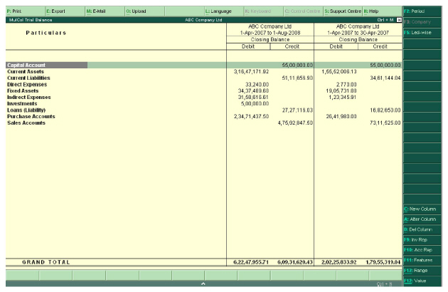Select the Sales Accounts row
Viewport: 448px width, 292px height.
[203, 122]
